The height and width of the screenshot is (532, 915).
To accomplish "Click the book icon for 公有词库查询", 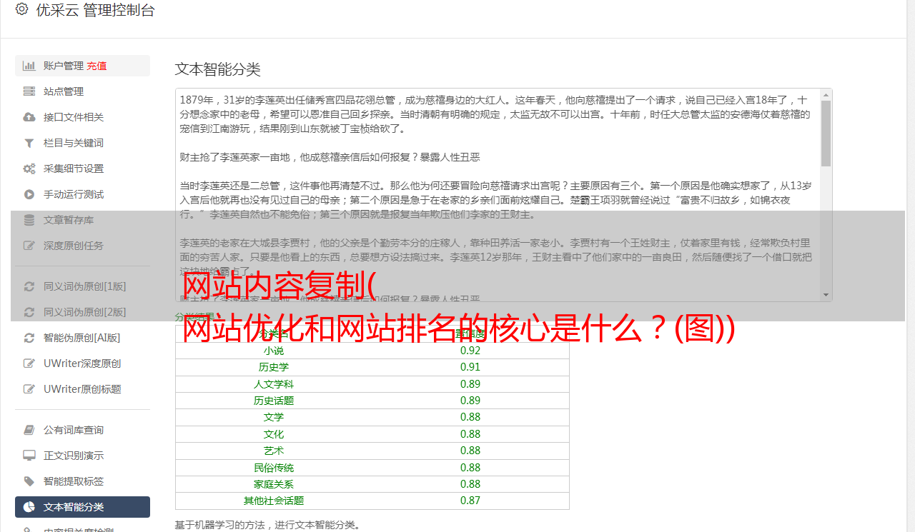I will pos(29,430).
